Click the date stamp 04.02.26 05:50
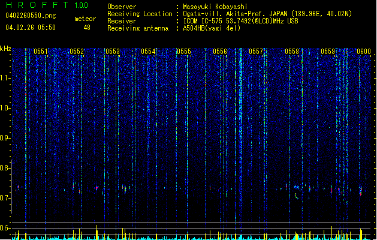Screen dimensions: 377x240 (x=31, y=28)
